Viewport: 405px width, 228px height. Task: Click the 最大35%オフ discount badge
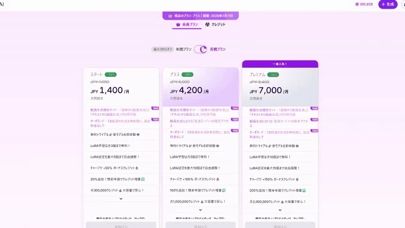163,49
